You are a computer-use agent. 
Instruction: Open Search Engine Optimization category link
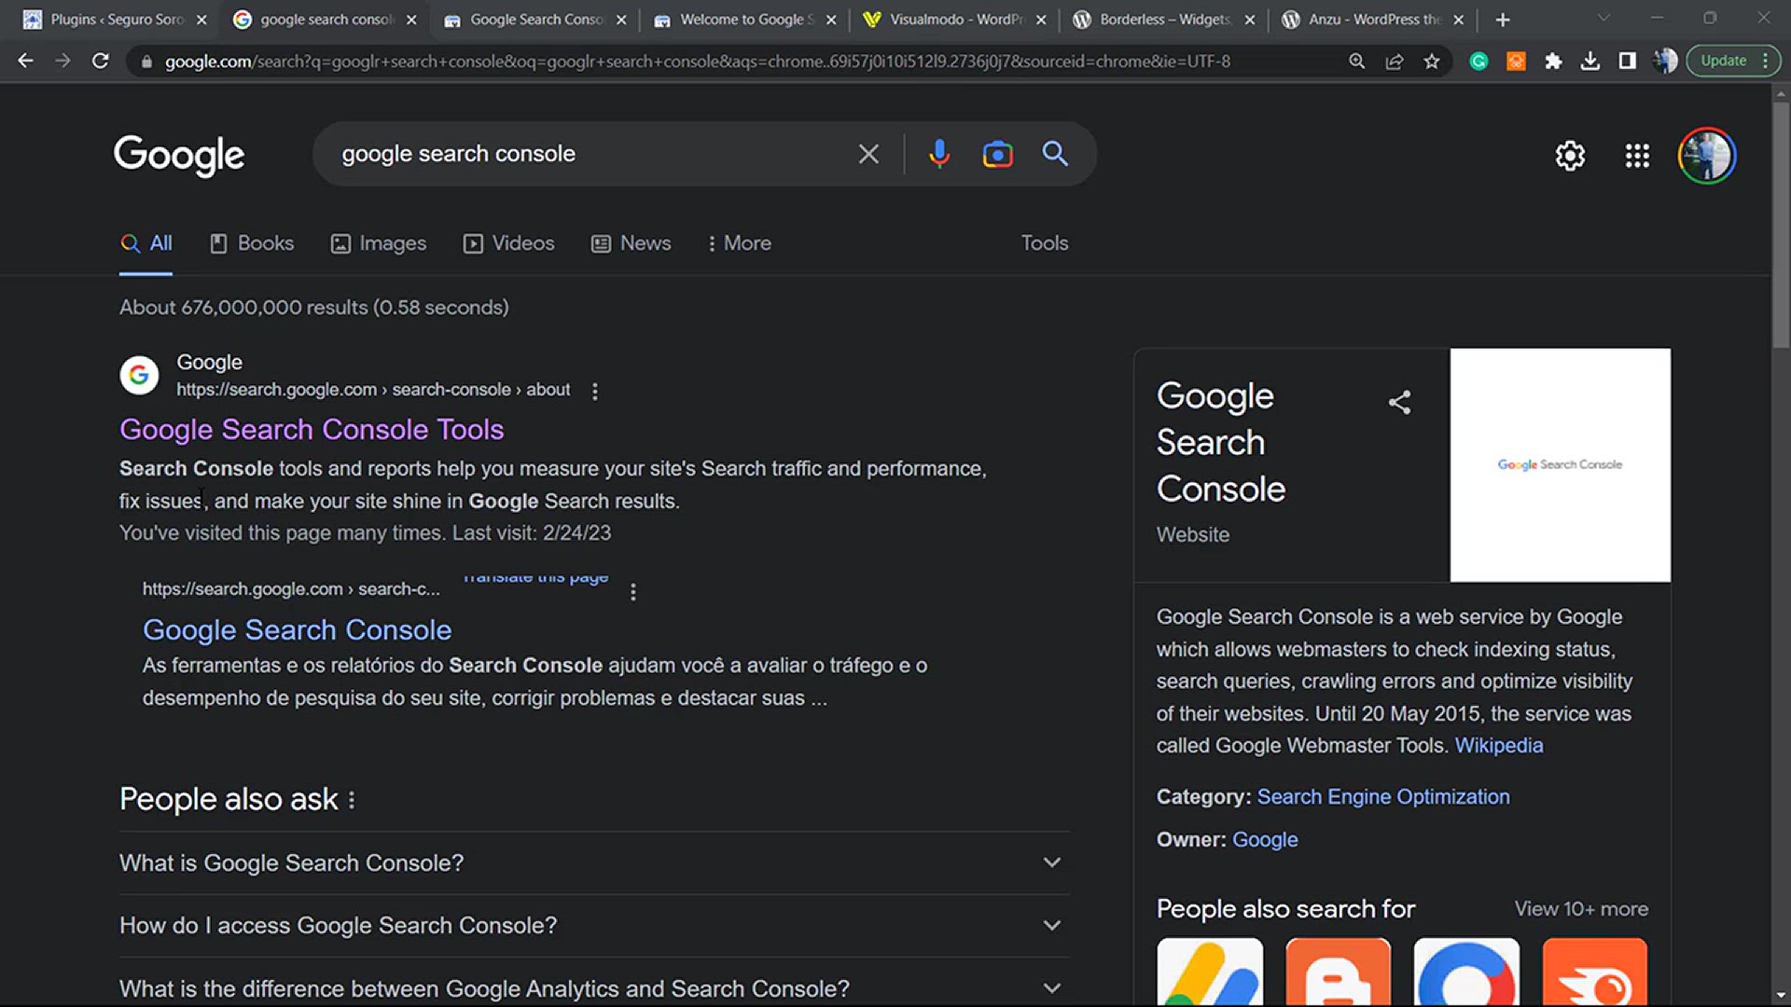tap(1383, 797)
